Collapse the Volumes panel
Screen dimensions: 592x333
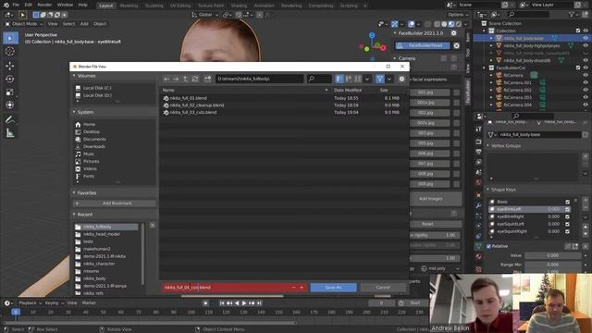(x=74, y=76)
